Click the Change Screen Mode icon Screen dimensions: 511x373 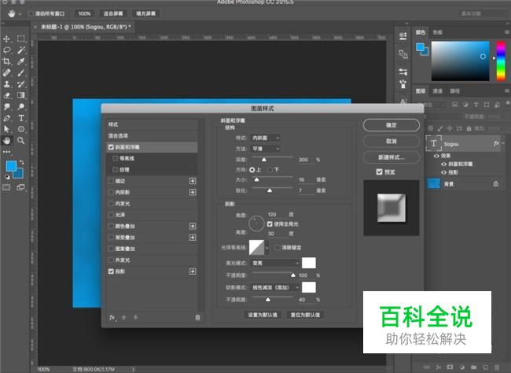pyautogui.click(x=20, y=187)
